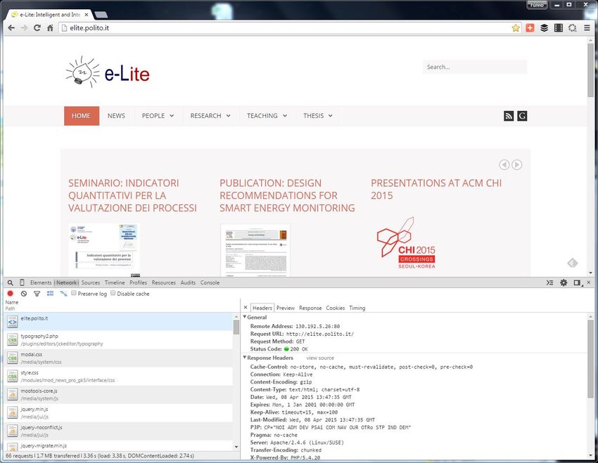Open the Chrome hamburger menu
The width and height of the screenshot is (598, 463).
click(x=587, y=28)
